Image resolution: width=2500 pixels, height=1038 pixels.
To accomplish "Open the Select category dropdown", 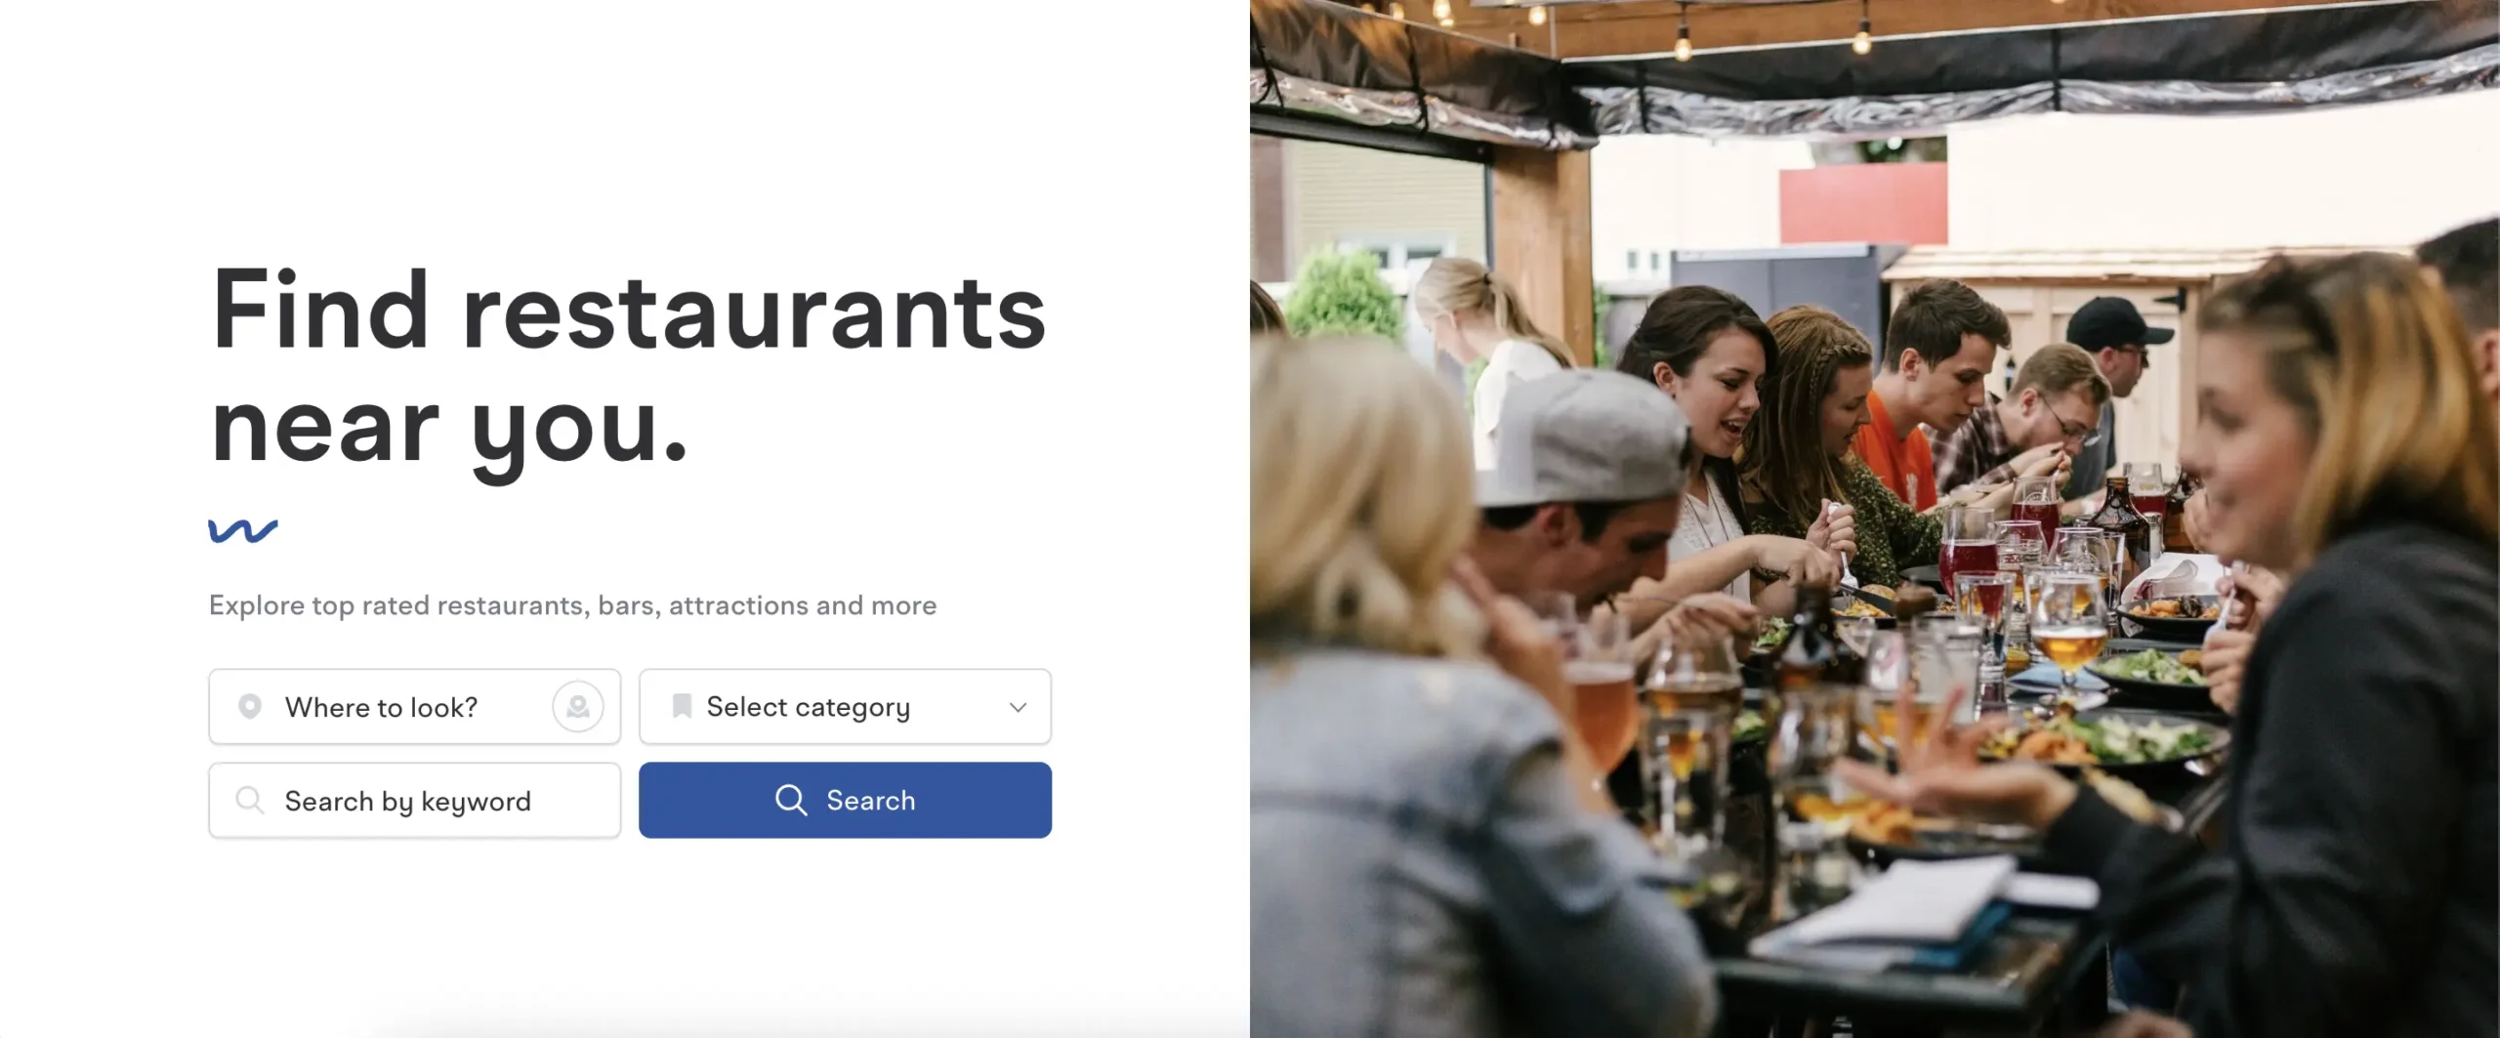I will pos(845,706).
